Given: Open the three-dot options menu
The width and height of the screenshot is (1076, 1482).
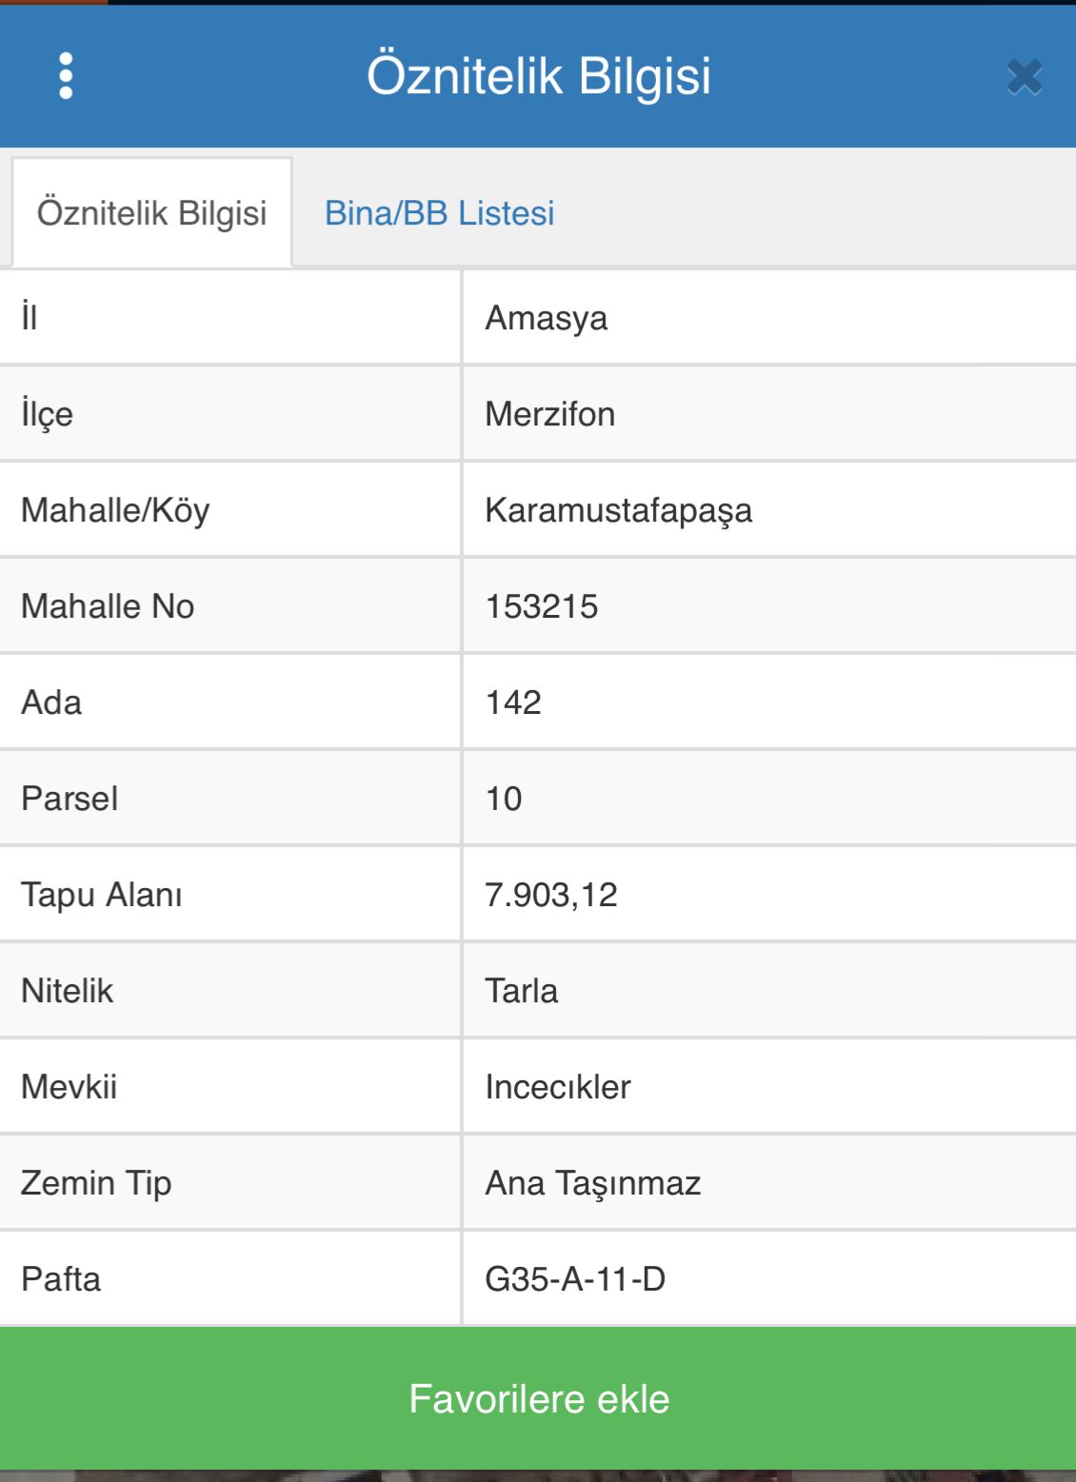Looking at the screenshot, I should tap(66, 76).
